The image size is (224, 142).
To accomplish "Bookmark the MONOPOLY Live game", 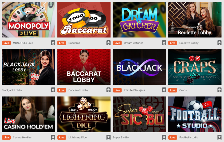I will pos(53,43).
